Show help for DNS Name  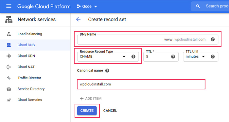[213, 39]
